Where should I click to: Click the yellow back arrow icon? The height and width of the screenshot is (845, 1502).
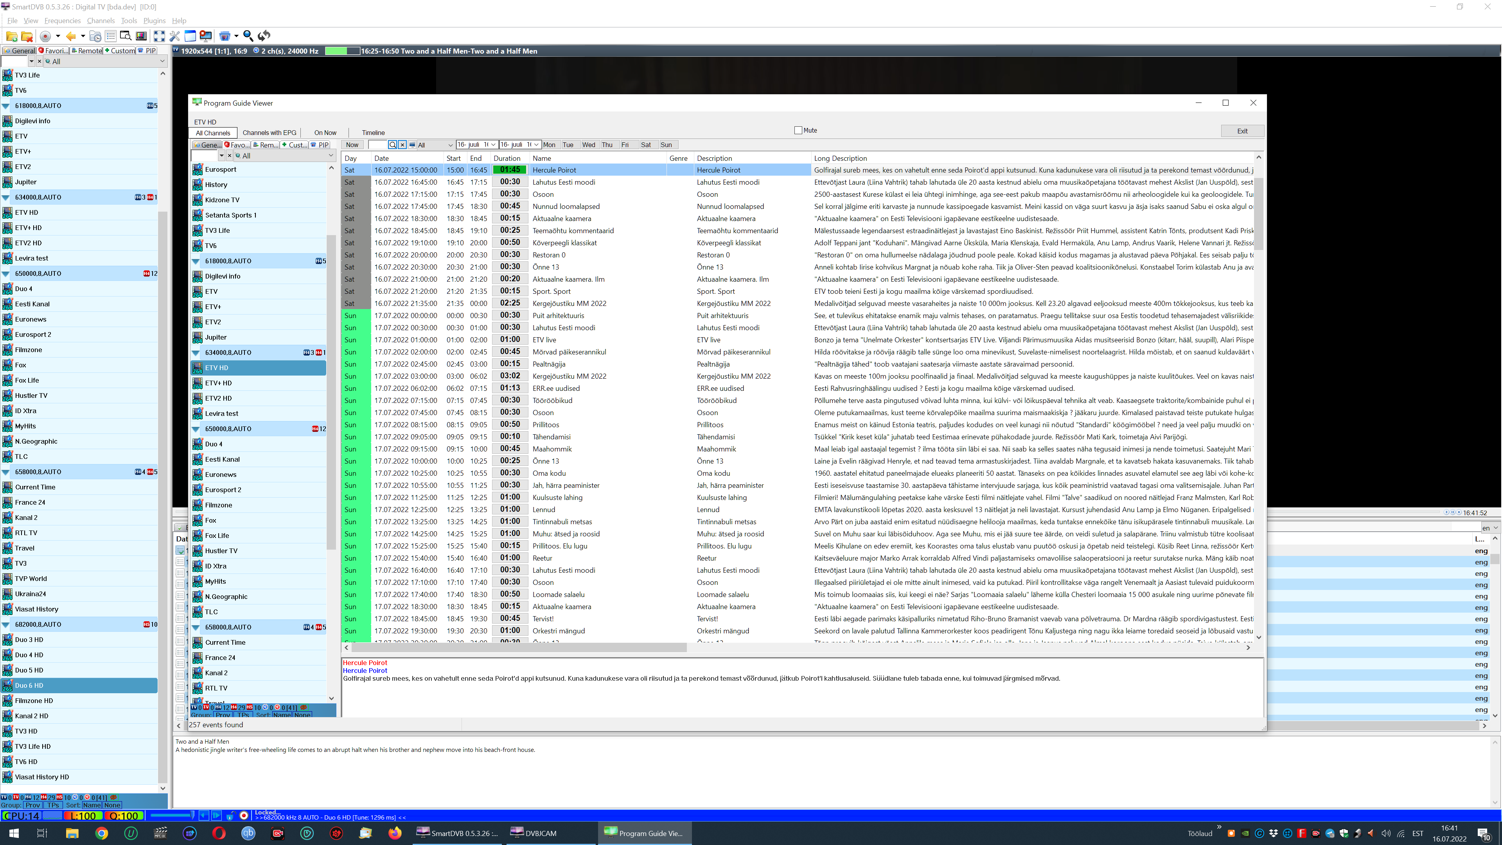click(70, 36)
